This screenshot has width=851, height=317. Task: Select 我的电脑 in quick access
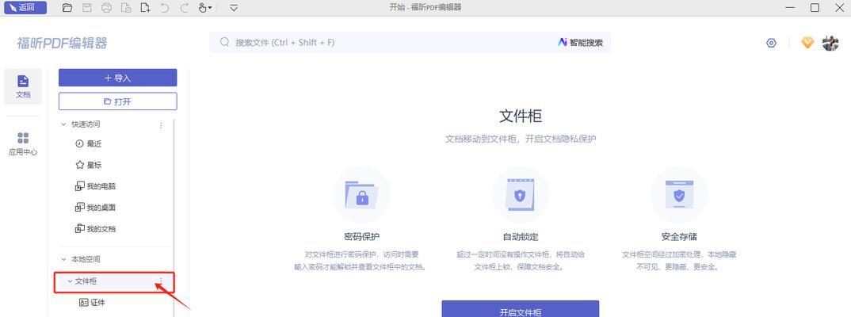(95, 186)
